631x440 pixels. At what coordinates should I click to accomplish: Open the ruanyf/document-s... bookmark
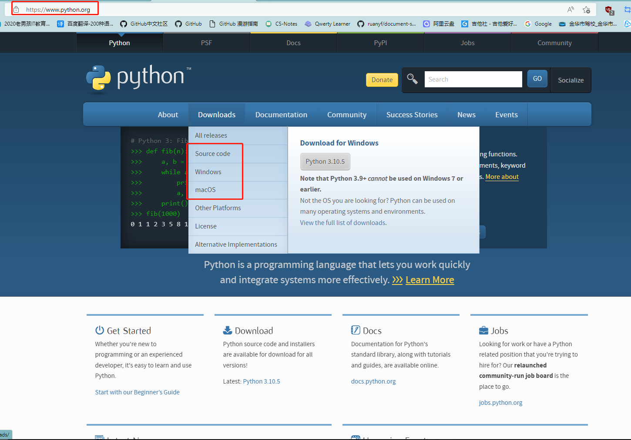pos(387,24)
